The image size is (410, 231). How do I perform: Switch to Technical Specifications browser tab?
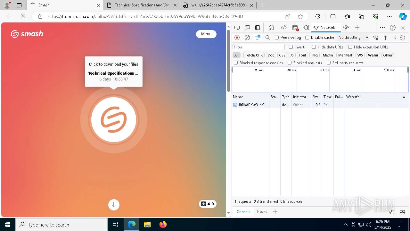click(142, 5)
